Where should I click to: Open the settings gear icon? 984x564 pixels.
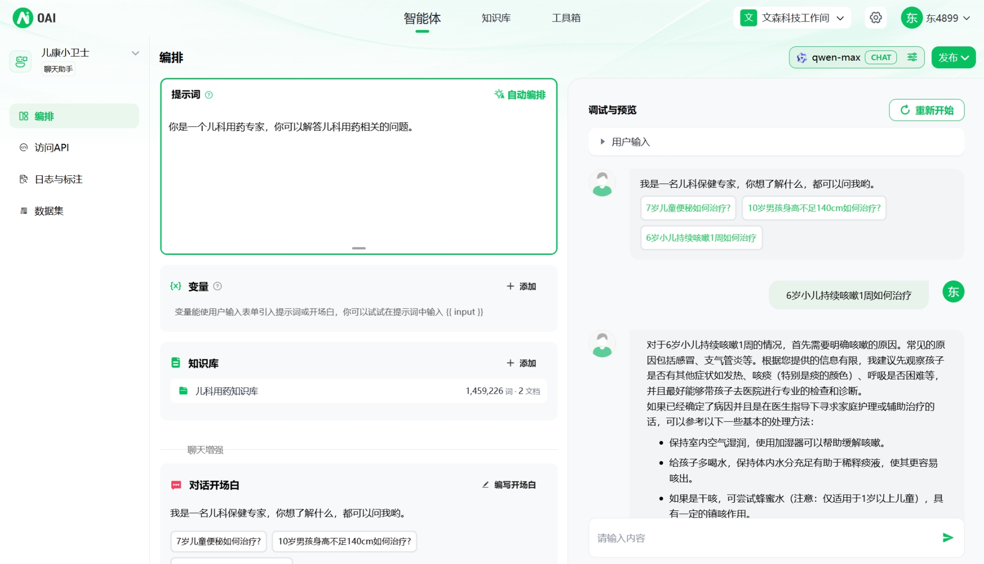click(x=875, y=17)
